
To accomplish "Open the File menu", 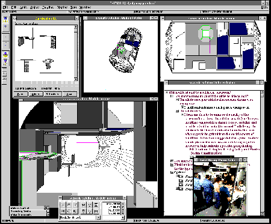I will point(5,7).
